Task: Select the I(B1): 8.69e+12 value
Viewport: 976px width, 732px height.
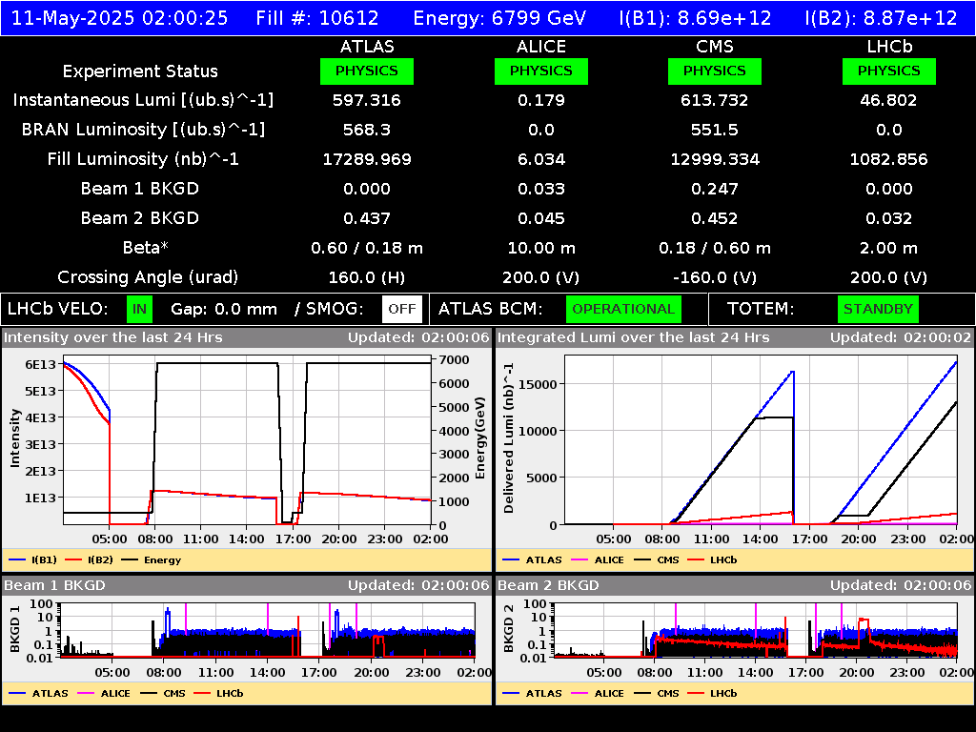Action: coord(695,18)
